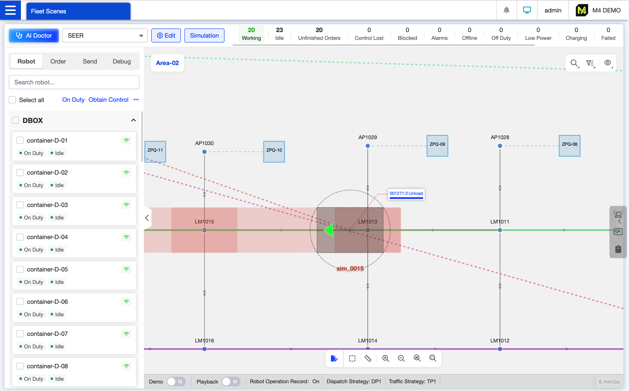This screenshot has width=629, height=391.
Task: Zoom out of the map
Action: pos(401,358)
